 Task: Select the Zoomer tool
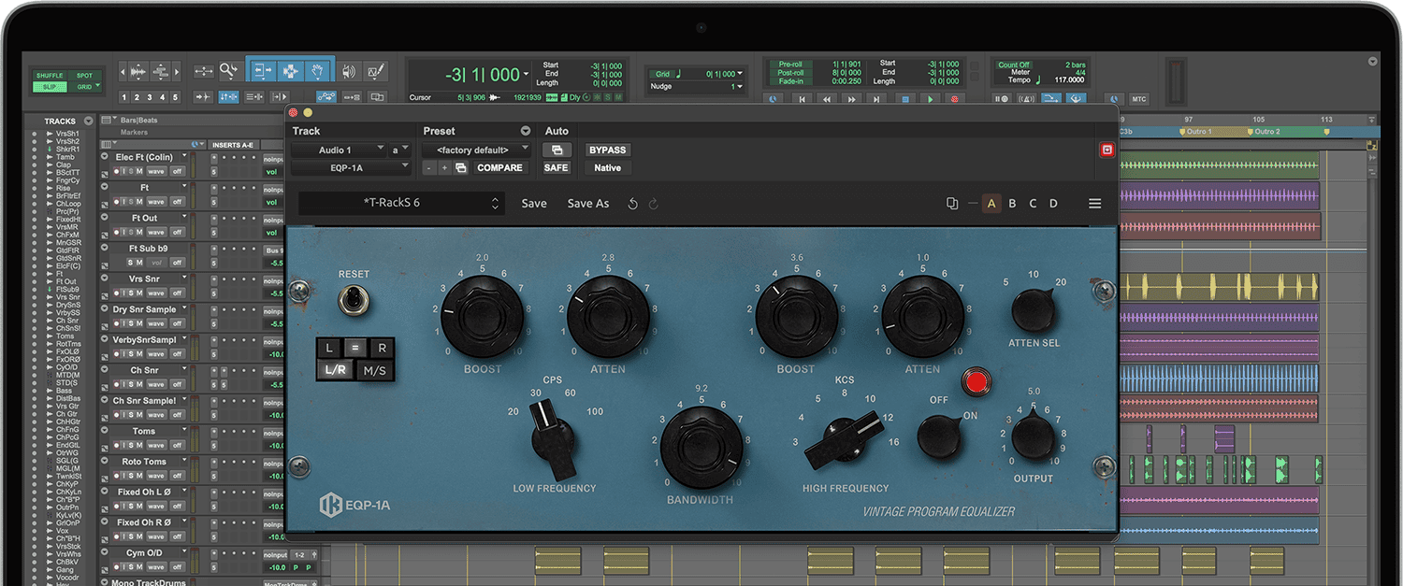coord(227,71)
